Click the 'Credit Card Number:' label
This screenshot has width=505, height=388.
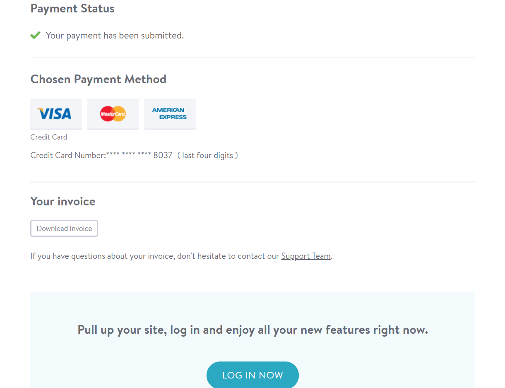click(68, 156)
